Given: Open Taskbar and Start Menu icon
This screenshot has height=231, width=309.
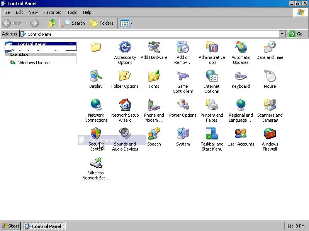Looking at the screenshot, I should tap(212, 134).
